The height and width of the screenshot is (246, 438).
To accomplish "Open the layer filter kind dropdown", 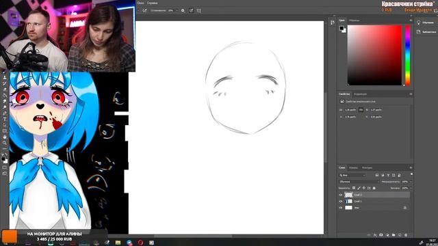I will [x=352, y=175].
